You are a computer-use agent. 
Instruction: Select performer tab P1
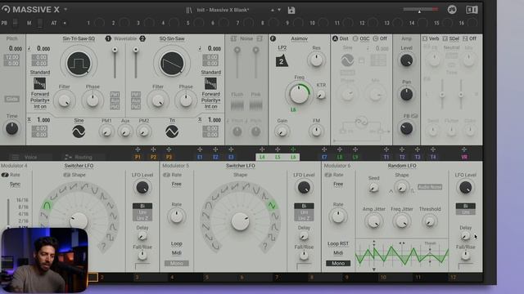tap(138, 157)
